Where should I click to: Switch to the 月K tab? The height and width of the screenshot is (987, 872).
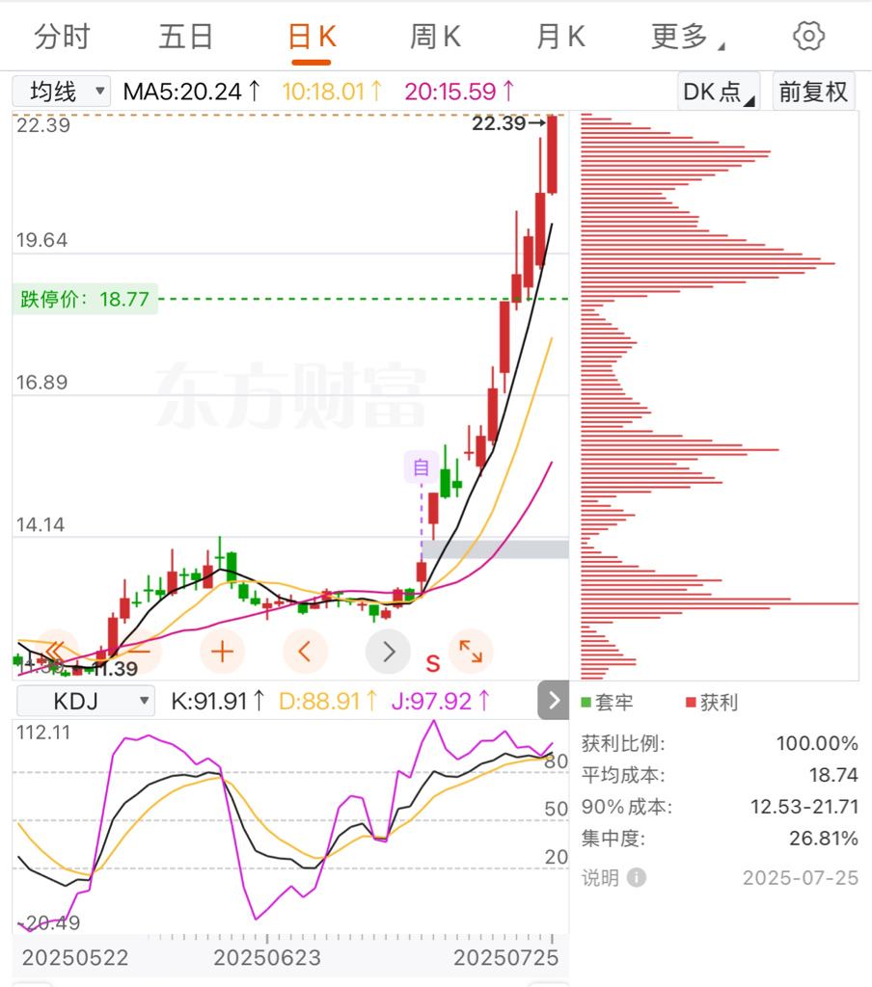click(x=560, y=37)
